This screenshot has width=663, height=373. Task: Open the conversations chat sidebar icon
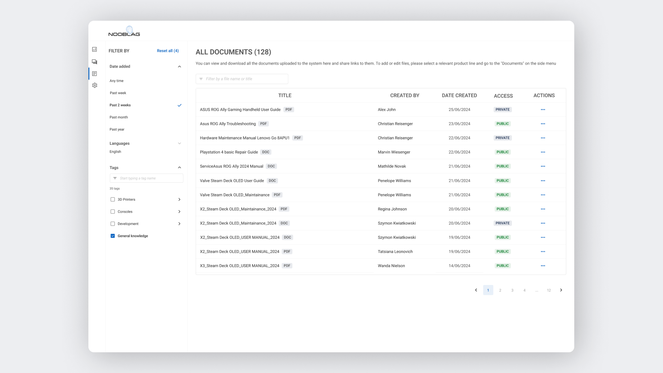coord(95,62)
